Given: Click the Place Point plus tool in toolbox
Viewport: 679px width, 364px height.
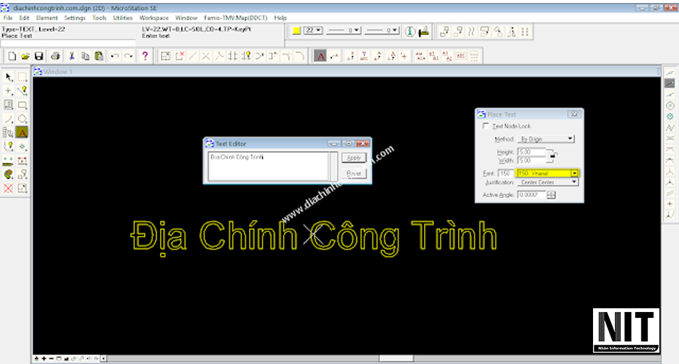Looking at the screenshot, I should [8, 91].
